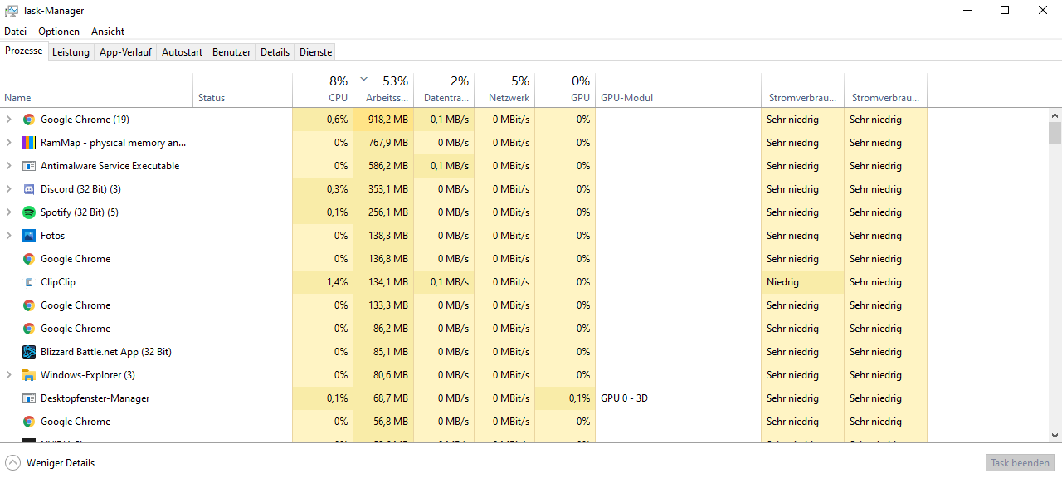Open the Optionen menu

click(x=59, y=32)
